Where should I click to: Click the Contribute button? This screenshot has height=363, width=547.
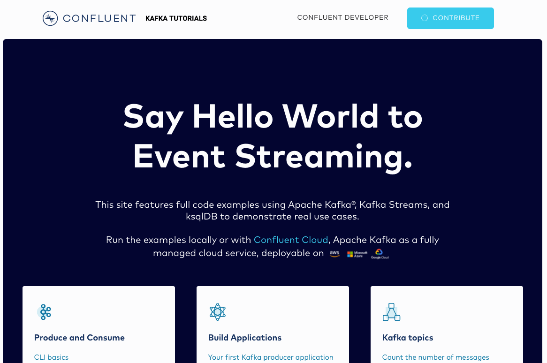click(450, 18)
